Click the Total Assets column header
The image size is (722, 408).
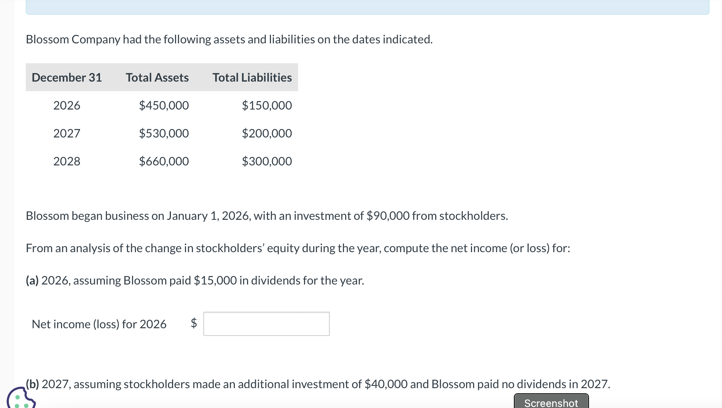coord(157,78)
